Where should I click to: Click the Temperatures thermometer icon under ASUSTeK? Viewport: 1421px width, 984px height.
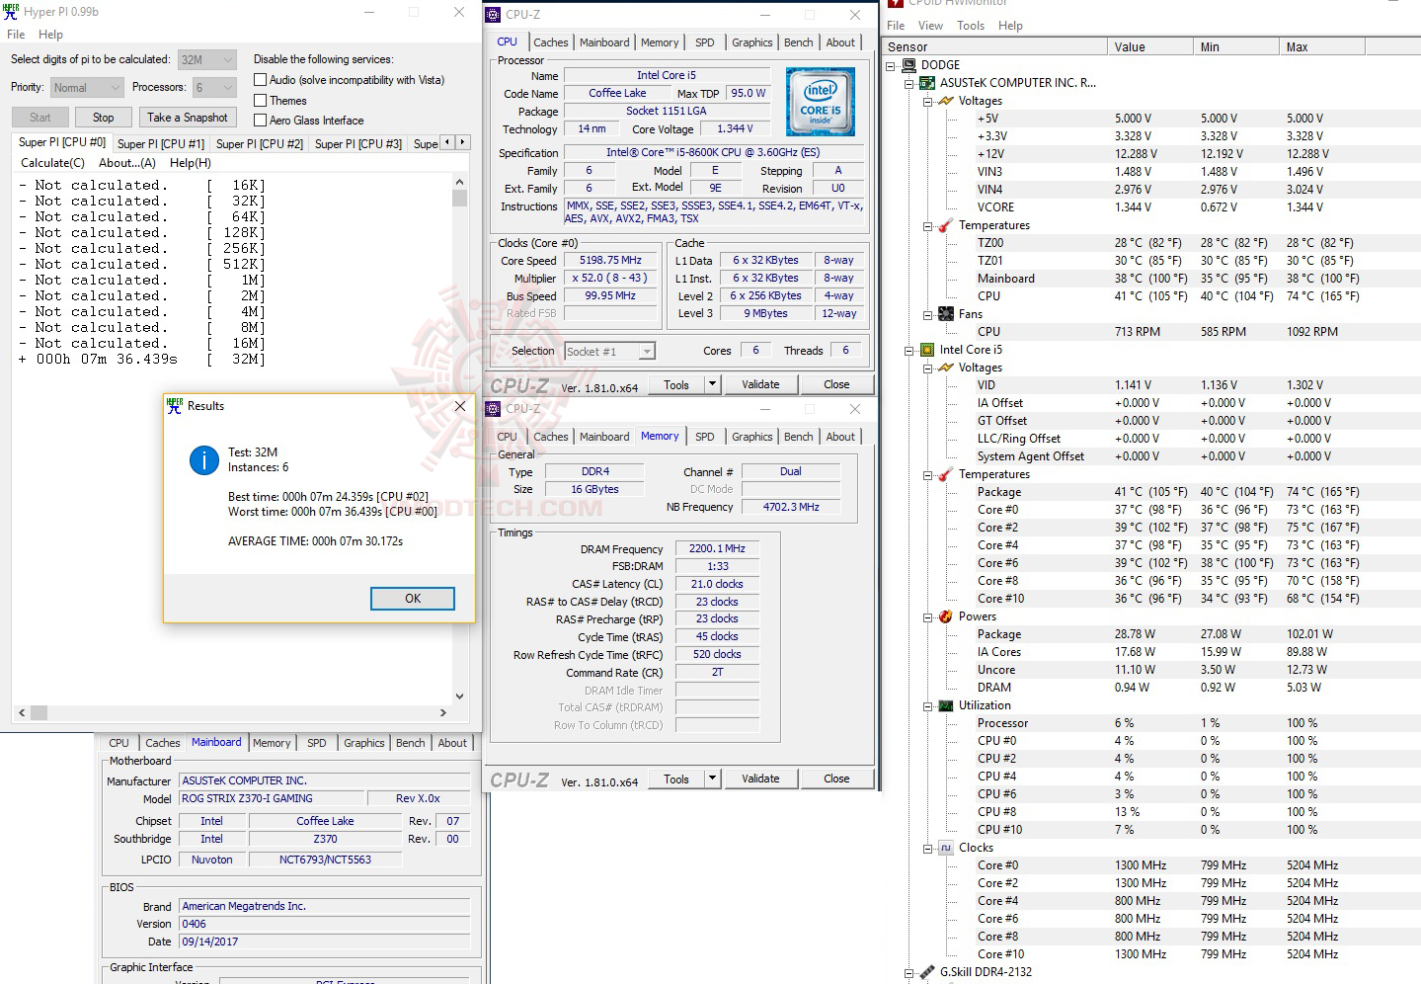click(x=946, y=225)
